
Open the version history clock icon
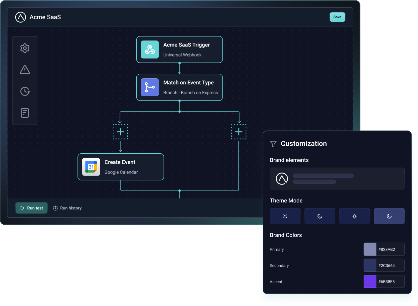(x=25, y=91)
